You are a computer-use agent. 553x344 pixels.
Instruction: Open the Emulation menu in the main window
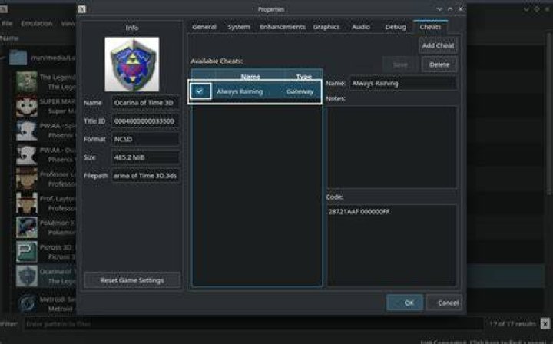coord(37,24)
